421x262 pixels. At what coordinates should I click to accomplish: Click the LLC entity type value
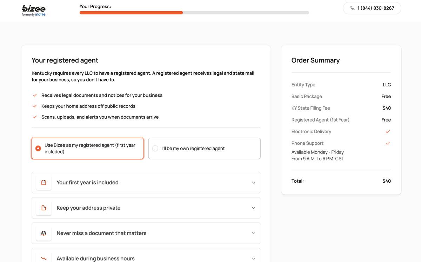click(387, 85)
